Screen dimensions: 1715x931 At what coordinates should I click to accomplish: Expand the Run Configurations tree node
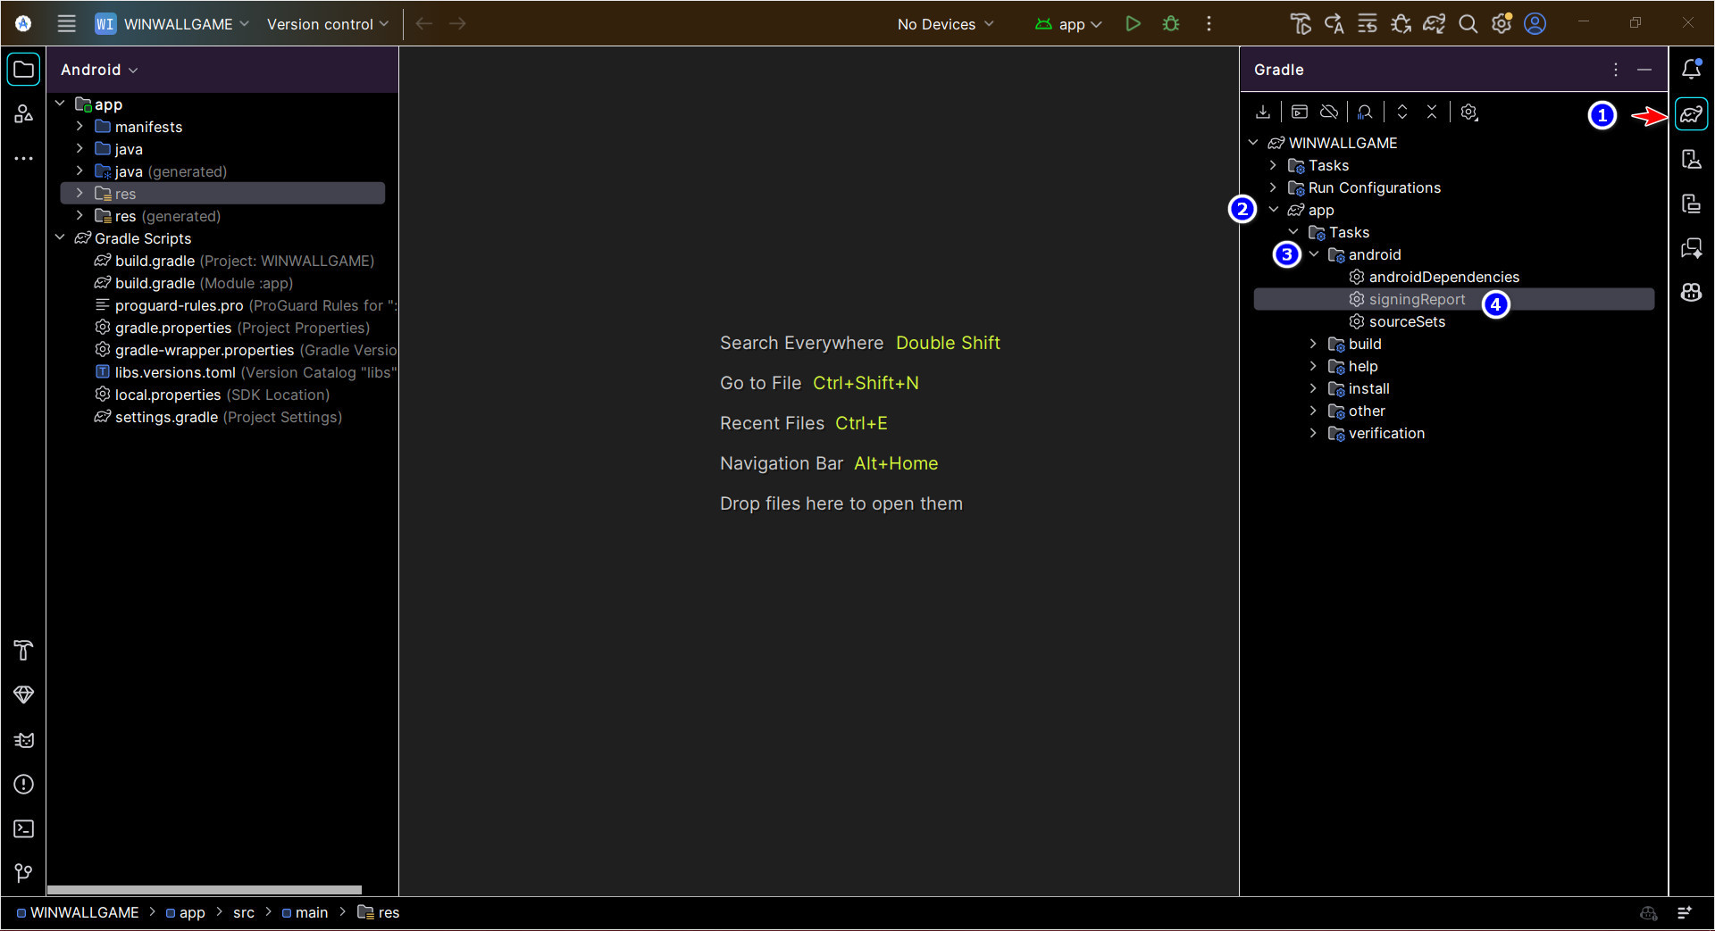(1272, 187)
